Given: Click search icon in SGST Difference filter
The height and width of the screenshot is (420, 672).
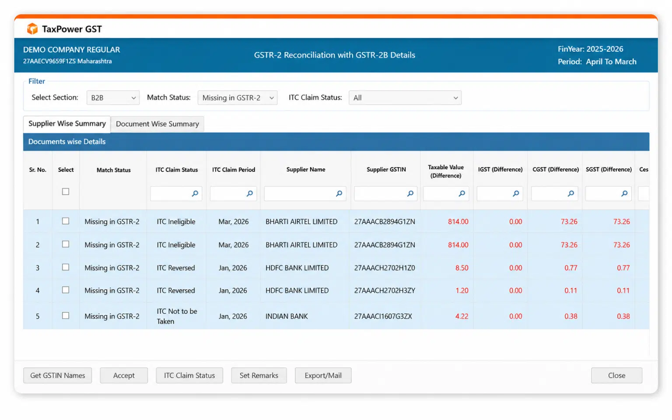Looking at the screenshot, I should pos(624,193).
